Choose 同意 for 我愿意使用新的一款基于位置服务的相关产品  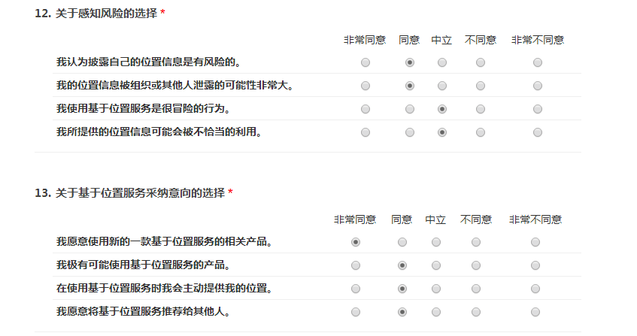[x=402, y=242]
